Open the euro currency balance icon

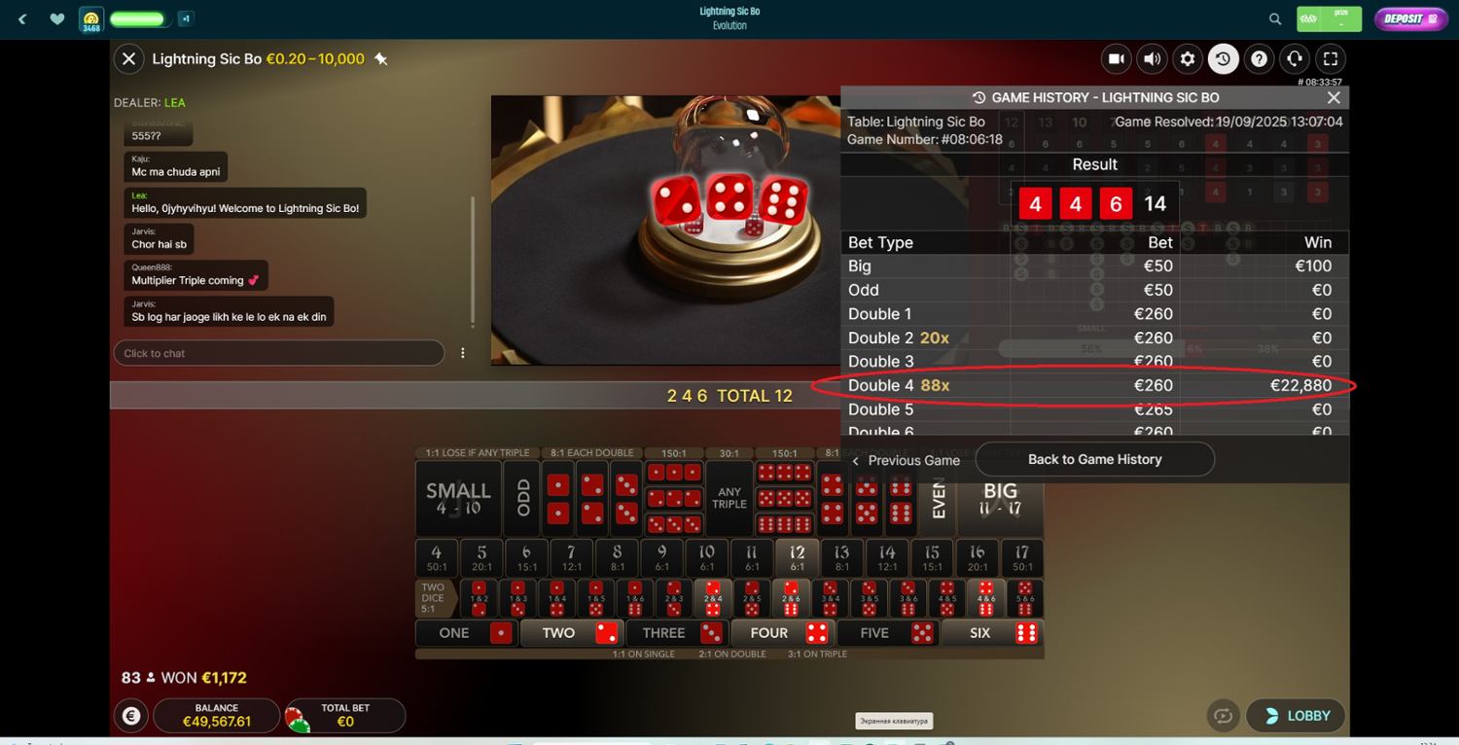131,717
